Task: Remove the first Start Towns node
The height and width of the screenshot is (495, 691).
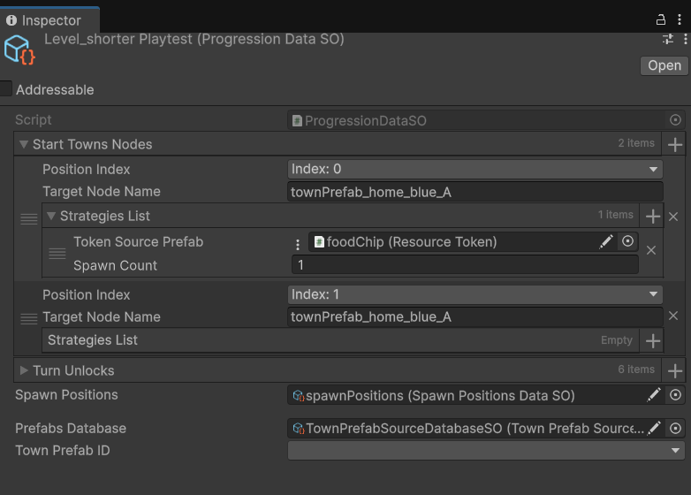Action: [x=673, y=217]
